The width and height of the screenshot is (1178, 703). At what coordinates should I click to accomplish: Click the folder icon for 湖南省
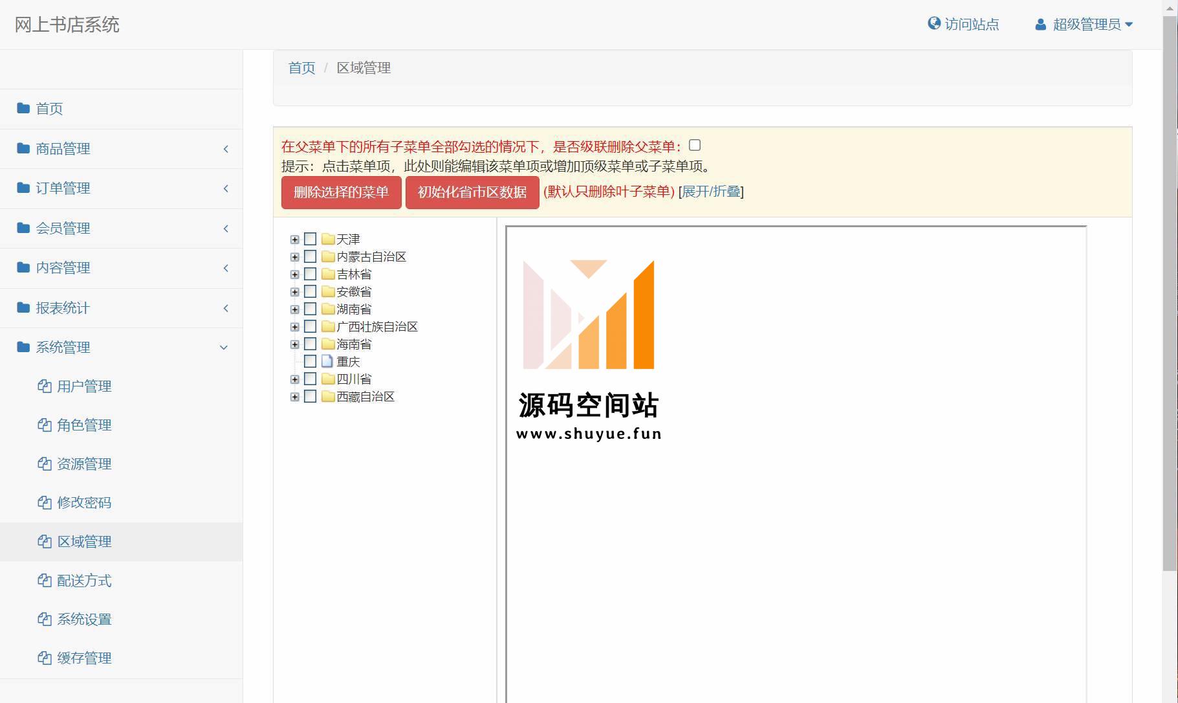(x=328, y=309)
